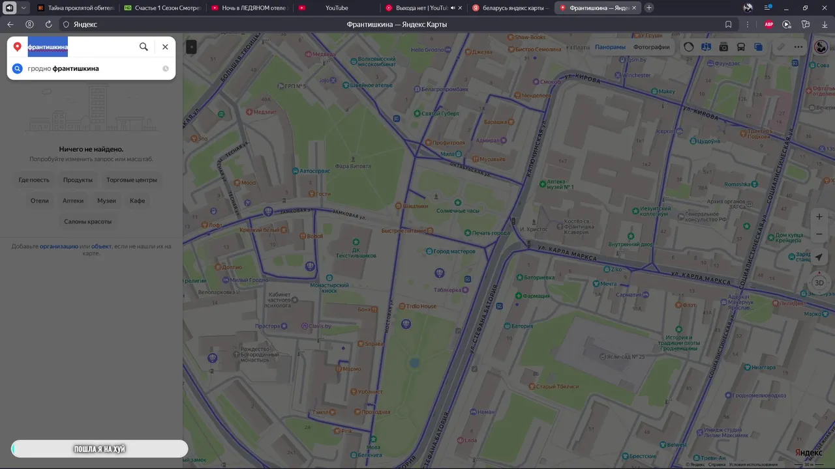Open the ABP adblock extension
Viewport: 835px width, 469px height.
coord(769,24)
